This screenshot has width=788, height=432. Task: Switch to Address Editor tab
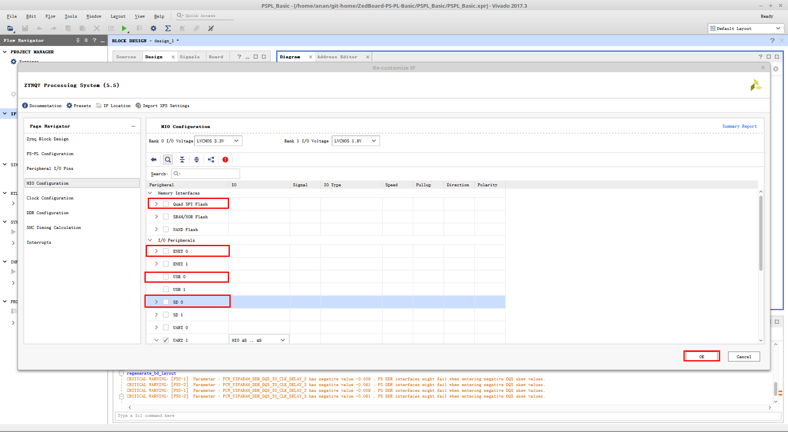(x=337, y=57)
